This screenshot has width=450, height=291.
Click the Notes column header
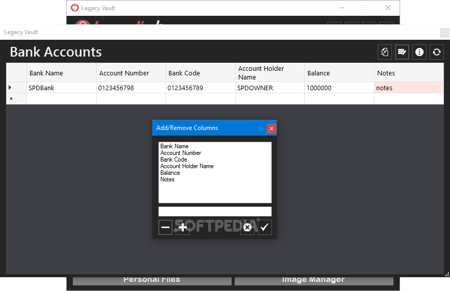click(409, 73)
